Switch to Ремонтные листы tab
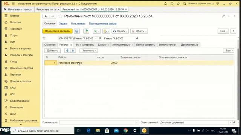The height and width of the screenshot is (135, 241). [46, 9]
